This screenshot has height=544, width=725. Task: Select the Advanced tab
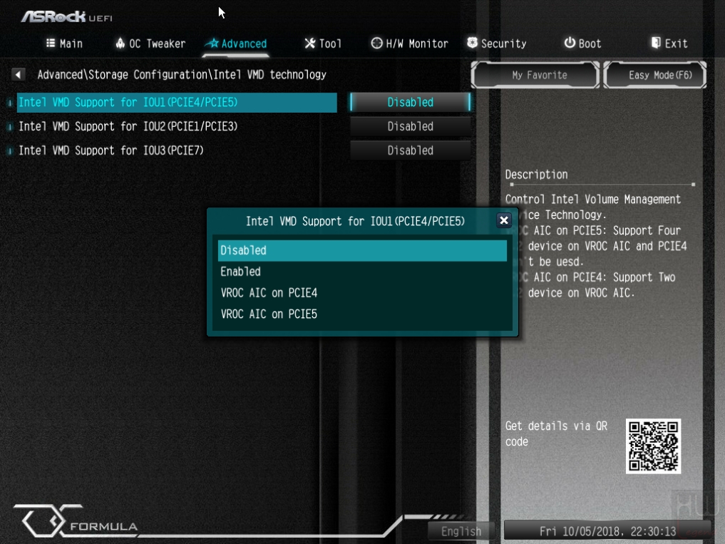(x=236, y=43)
